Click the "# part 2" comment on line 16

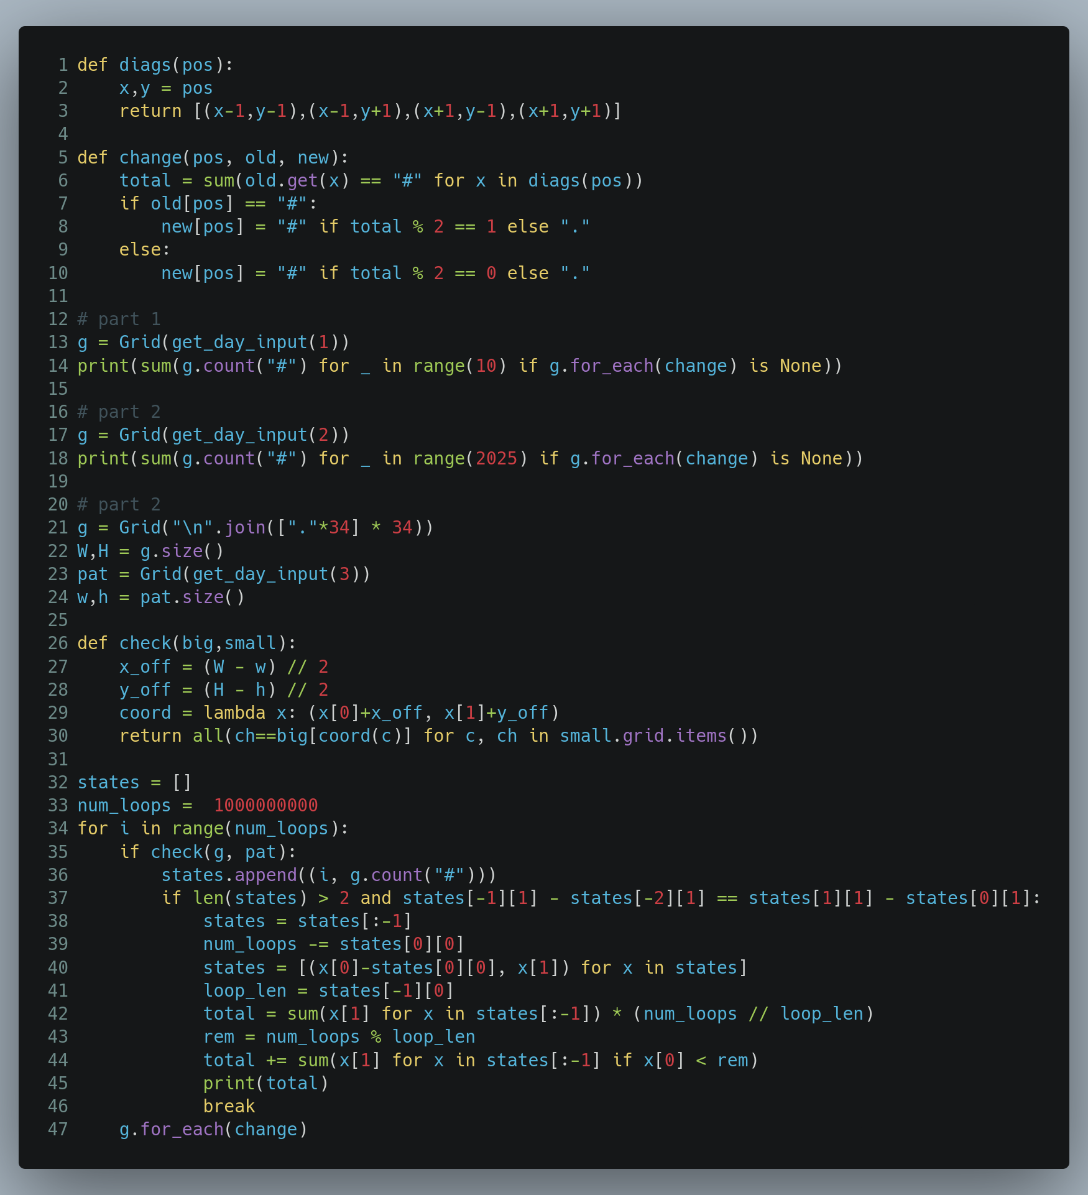tap(119, 412)
